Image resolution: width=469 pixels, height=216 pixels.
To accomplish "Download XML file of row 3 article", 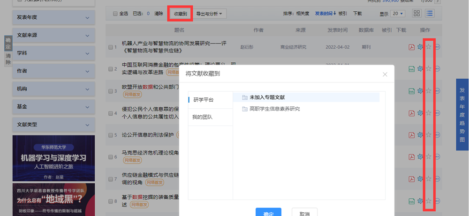I will coord(412,91).
